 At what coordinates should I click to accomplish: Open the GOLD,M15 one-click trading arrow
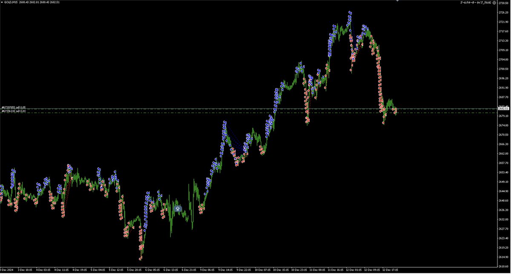tap(2, 3)
